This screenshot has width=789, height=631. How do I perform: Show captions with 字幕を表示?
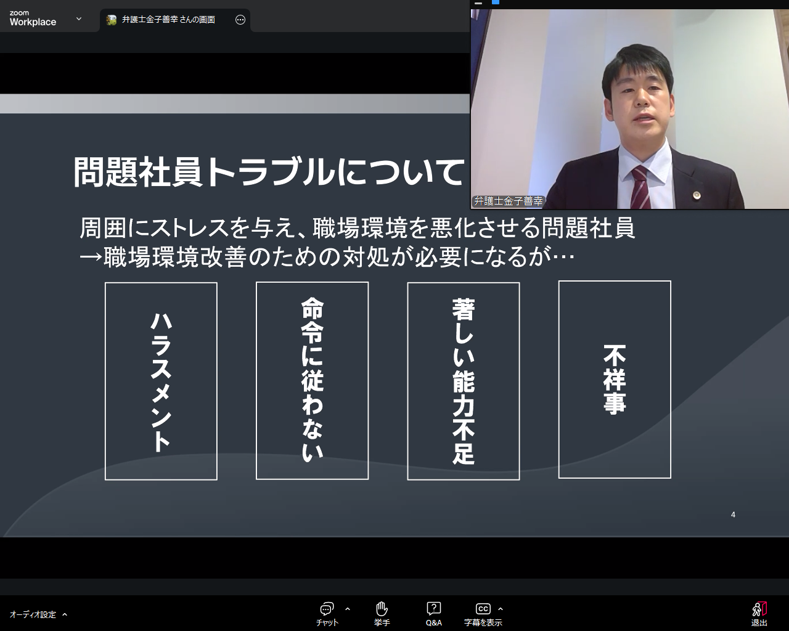pyautogui.click(x=483, y=614)
